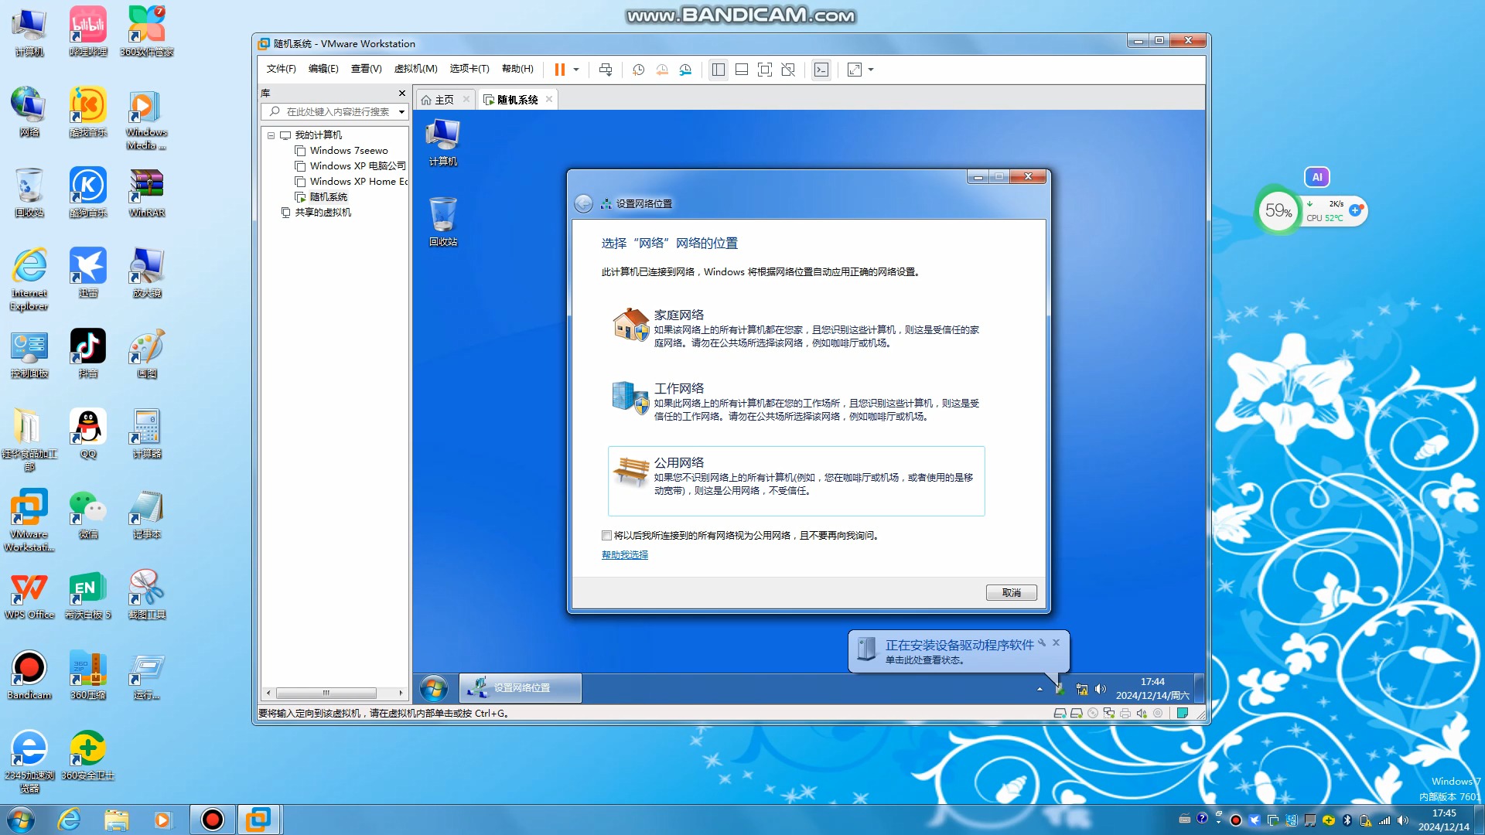Open the 文件(F) menu
This screenshot has width=1485, height=835.
click(x=282, y=69)
